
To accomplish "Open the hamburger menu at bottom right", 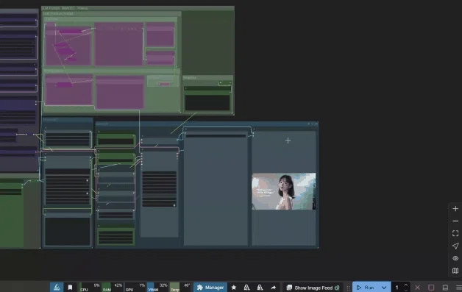I will click(x=459, y=288).
